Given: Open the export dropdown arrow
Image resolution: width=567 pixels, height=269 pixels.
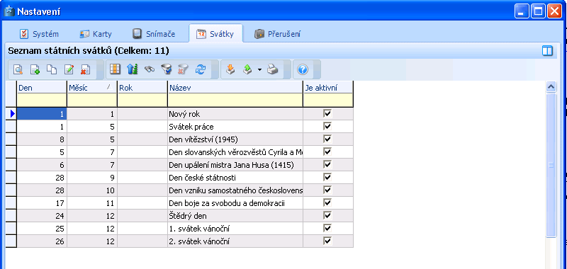Looking at the screenshot, I should pos(259,69).
